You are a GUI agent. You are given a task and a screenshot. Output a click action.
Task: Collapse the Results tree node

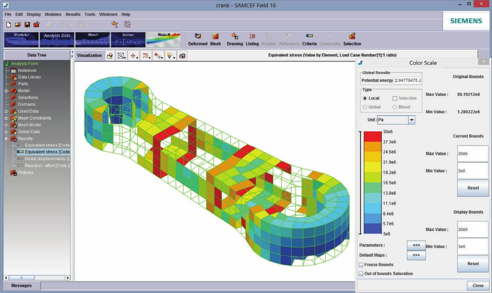[x=6, y=139]
